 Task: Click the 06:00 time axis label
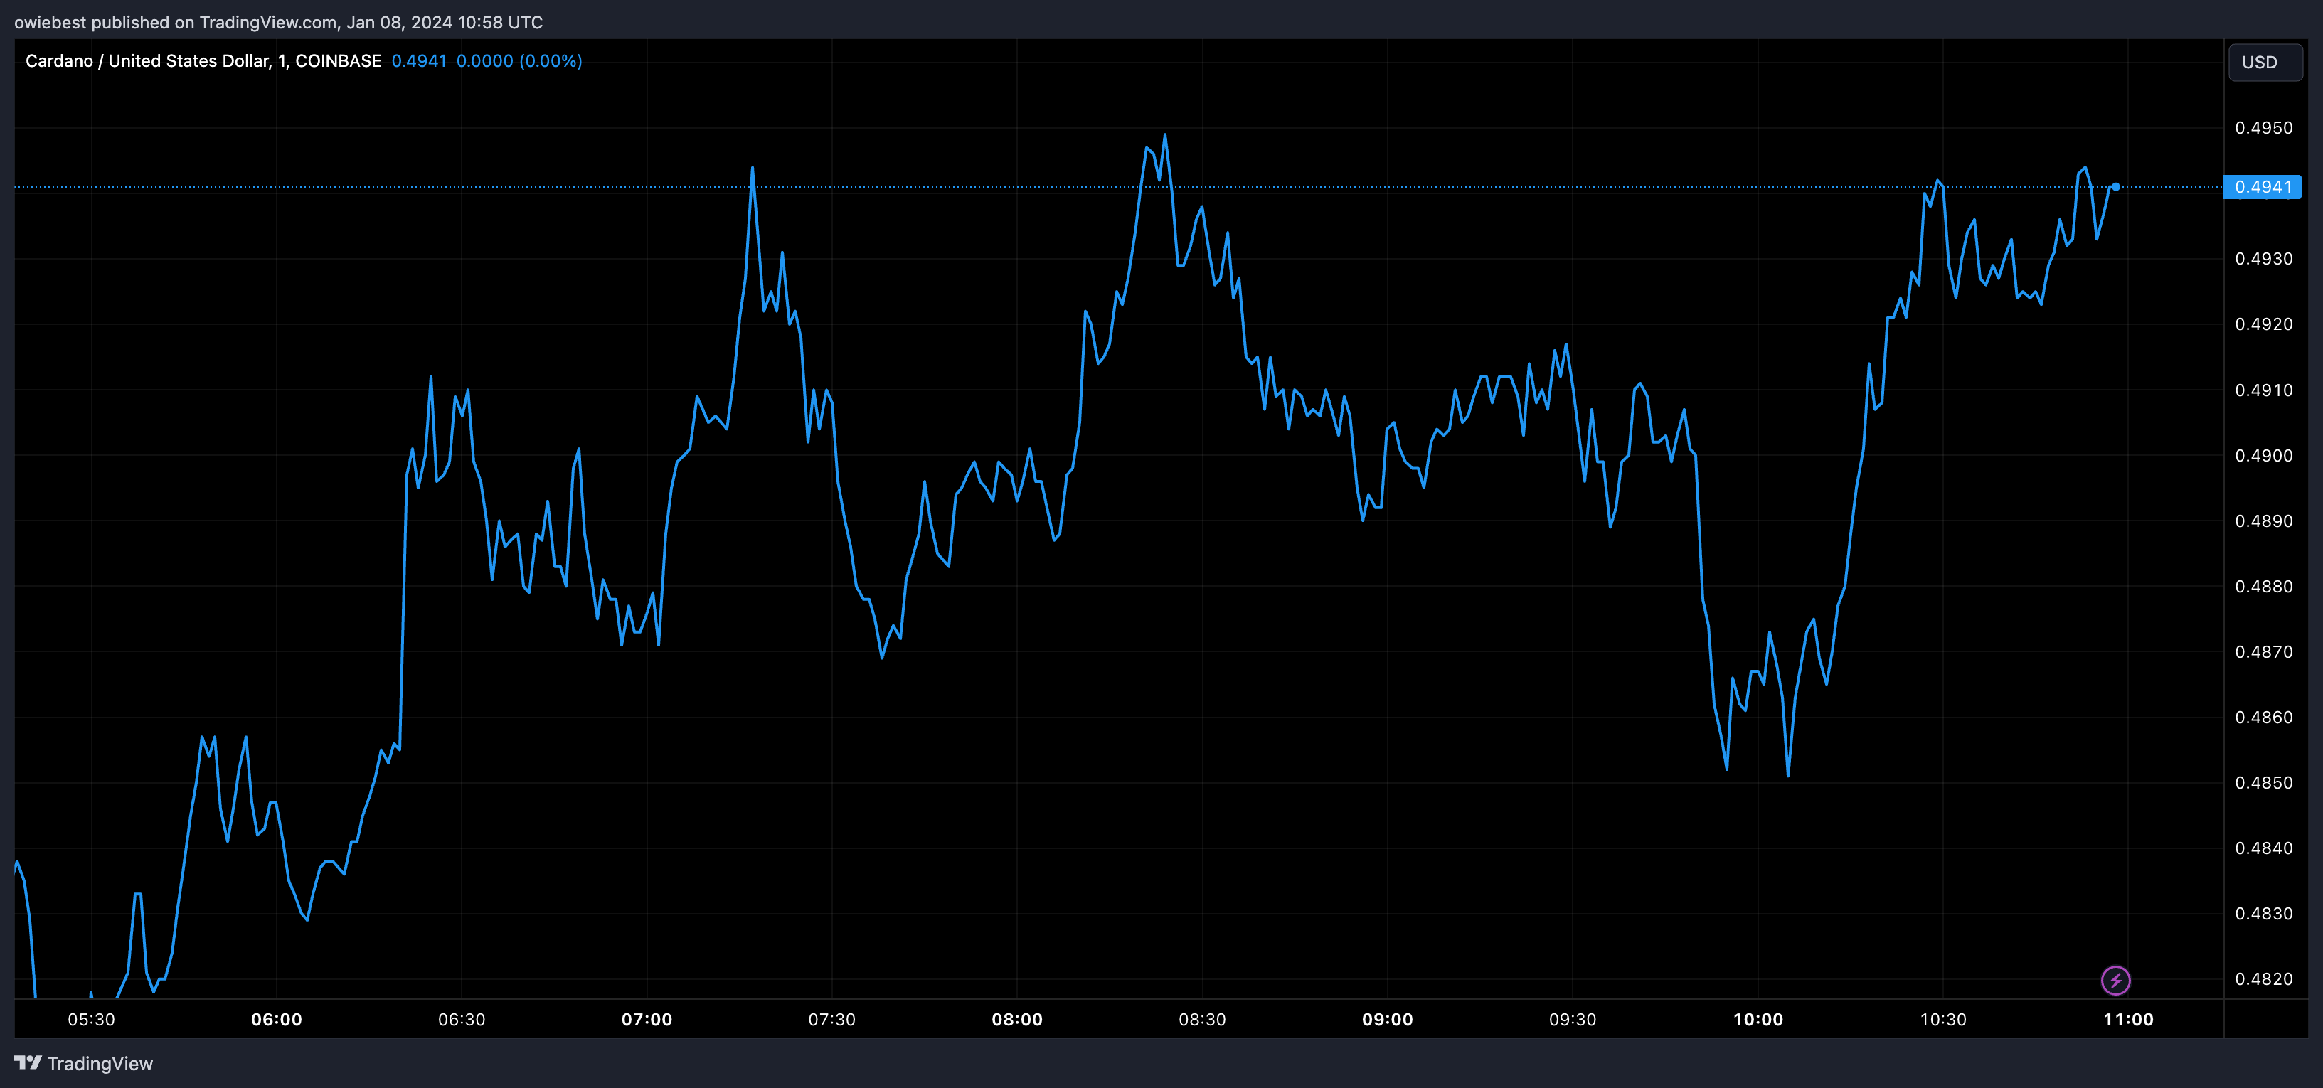(x=277, y=1020)
